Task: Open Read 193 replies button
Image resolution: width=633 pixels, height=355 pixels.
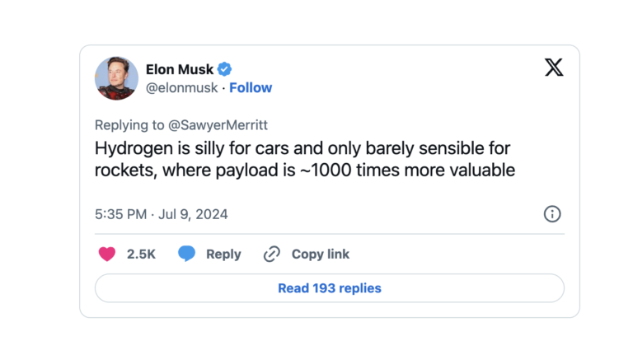Action: pos(329,288)
